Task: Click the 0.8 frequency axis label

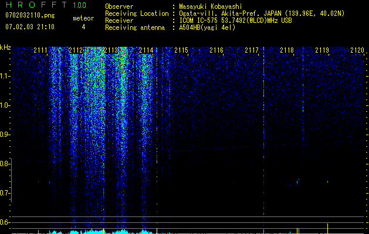Action: [x=5, y=164]
